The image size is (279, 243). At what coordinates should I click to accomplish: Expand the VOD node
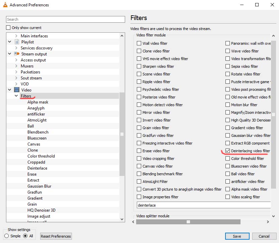[x=16, y=84]
